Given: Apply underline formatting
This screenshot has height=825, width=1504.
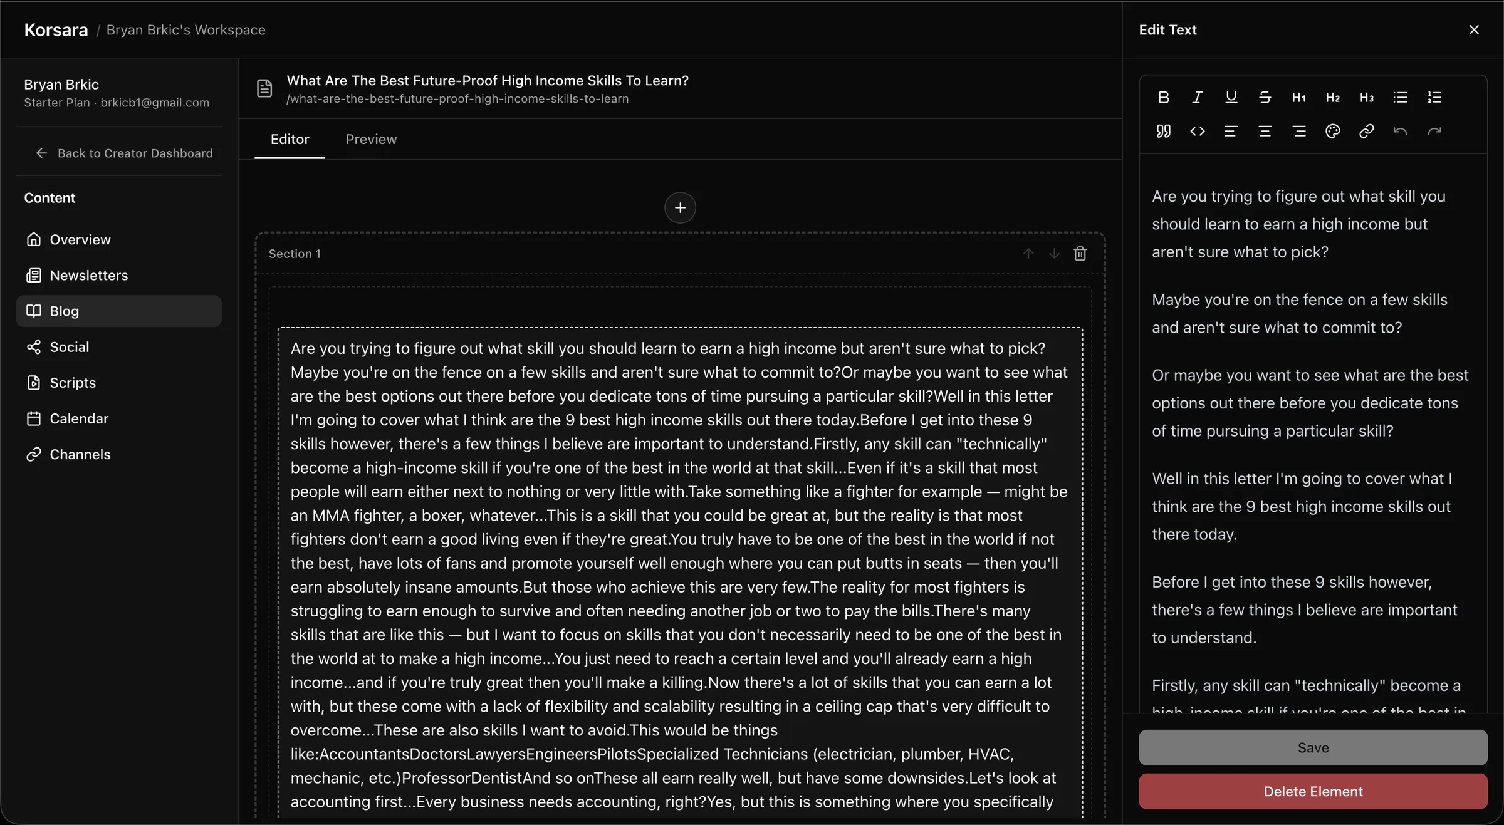Looking at the screenshot, I should pyautogui.click(x=1231, y=97).
